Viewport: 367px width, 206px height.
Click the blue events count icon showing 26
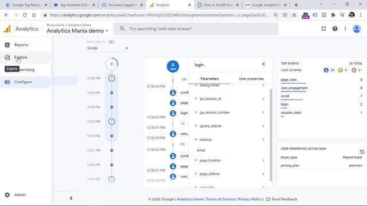(326, 70)
